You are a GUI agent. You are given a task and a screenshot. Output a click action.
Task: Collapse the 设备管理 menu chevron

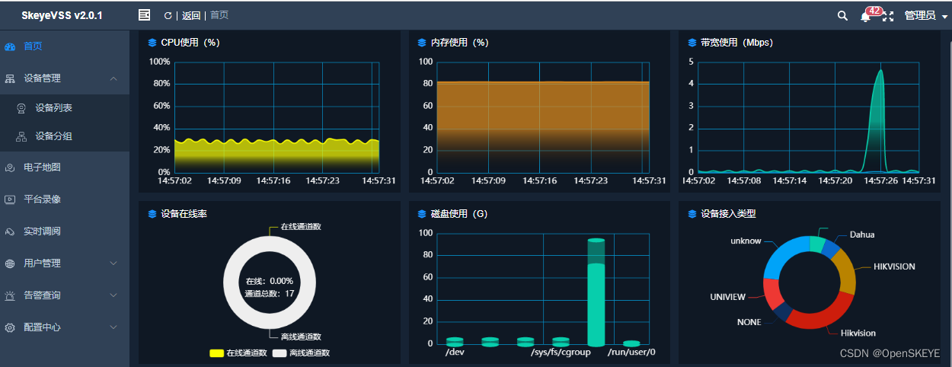(113, 78)
